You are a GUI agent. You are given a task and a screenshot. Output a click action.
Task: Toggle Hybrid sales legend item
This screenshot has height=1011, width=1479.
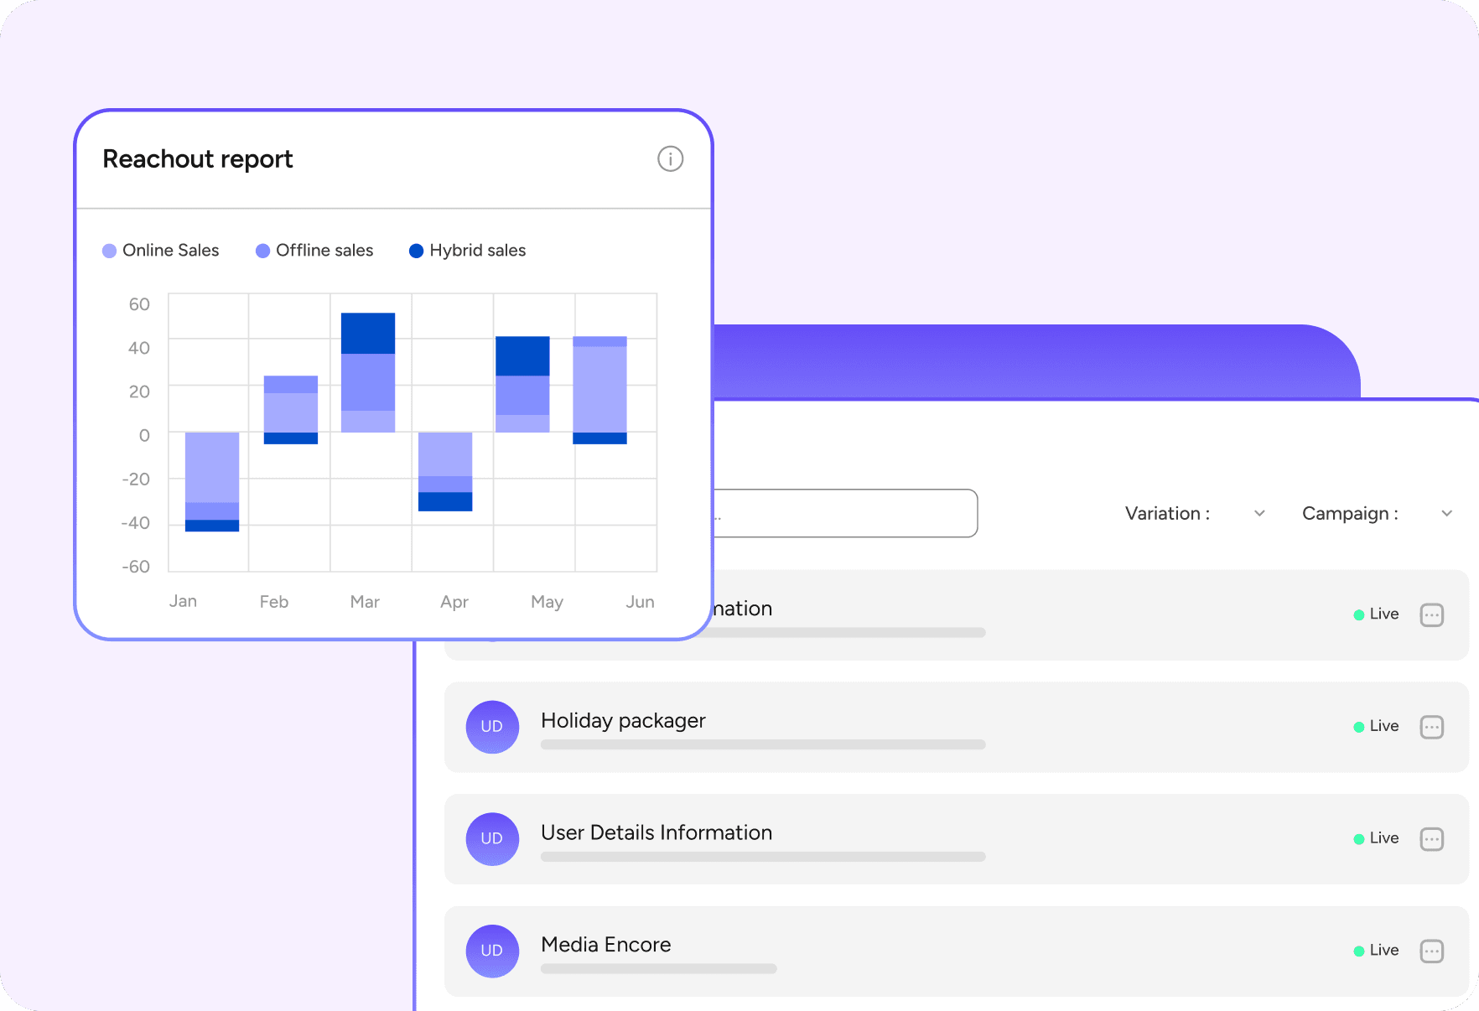click(467, 251)
